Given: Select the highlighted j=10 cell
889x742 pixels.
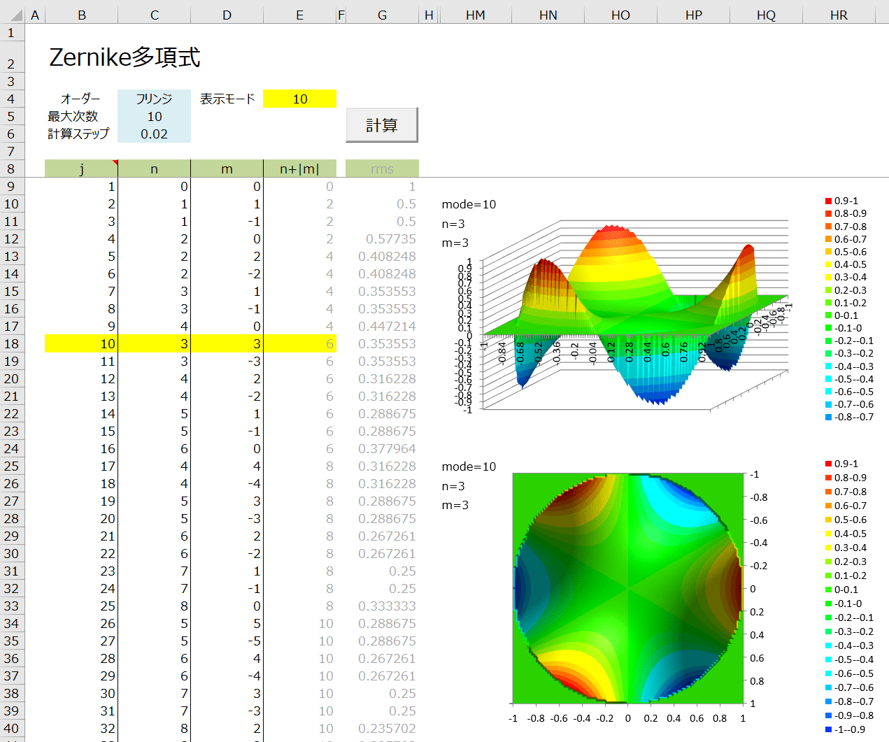Looking at the screenshot, I should pos(81,343).
